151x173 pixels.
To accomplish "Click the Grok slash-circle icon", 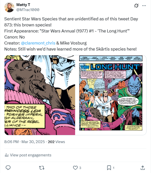I will [136, 6].
